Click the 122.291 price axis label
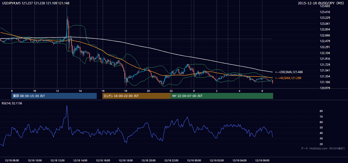Image resolution: width=348 pixels, height=163 pixels. point(325,47)
